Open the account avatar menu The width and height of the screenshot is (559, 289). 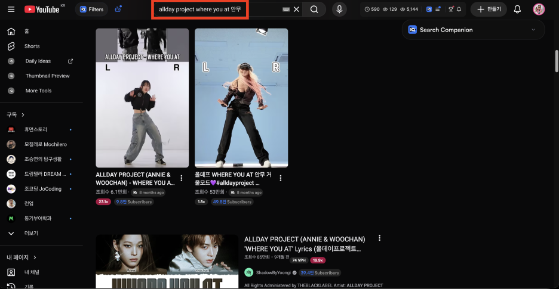point(539,10)
